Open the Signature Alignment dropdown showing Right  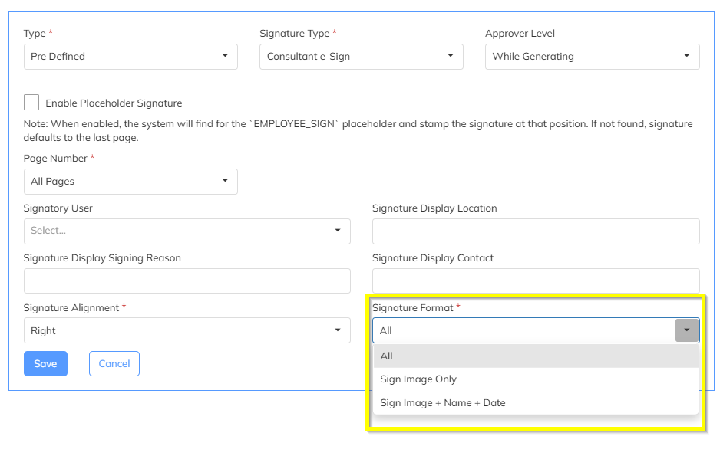[x=187, y=331]
